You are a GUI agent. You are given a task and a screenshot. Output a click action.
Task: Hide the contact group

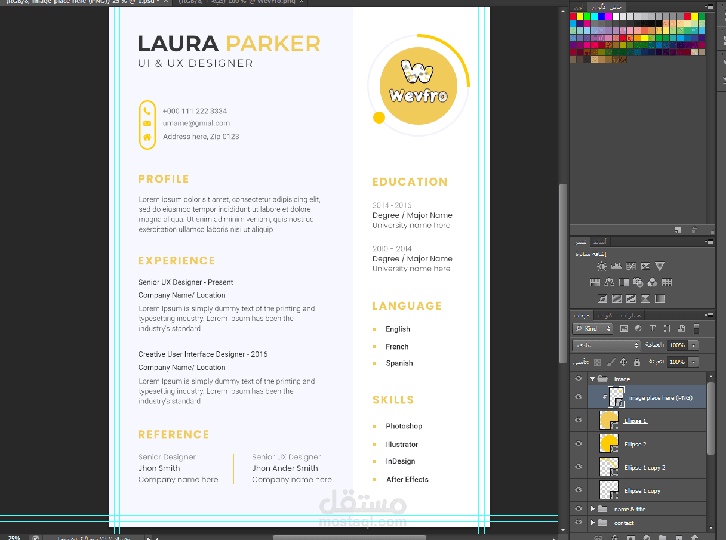coord(578,523)
